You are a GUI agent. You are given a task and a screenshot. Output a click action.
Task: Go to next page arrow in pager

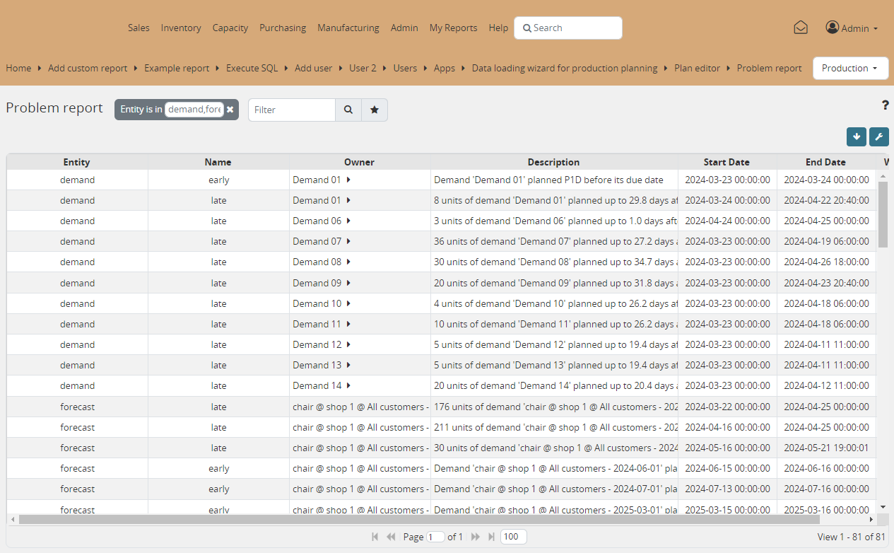pos(476,537)
